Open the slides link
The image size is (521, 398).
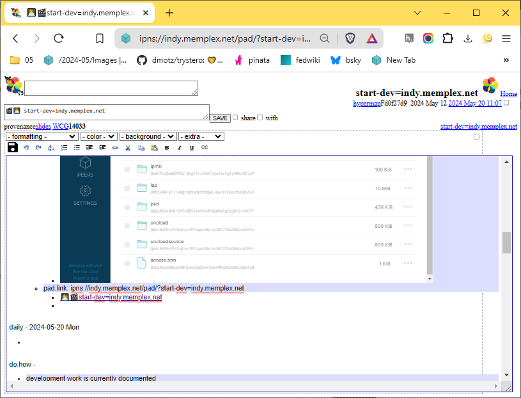coord(43,126)
